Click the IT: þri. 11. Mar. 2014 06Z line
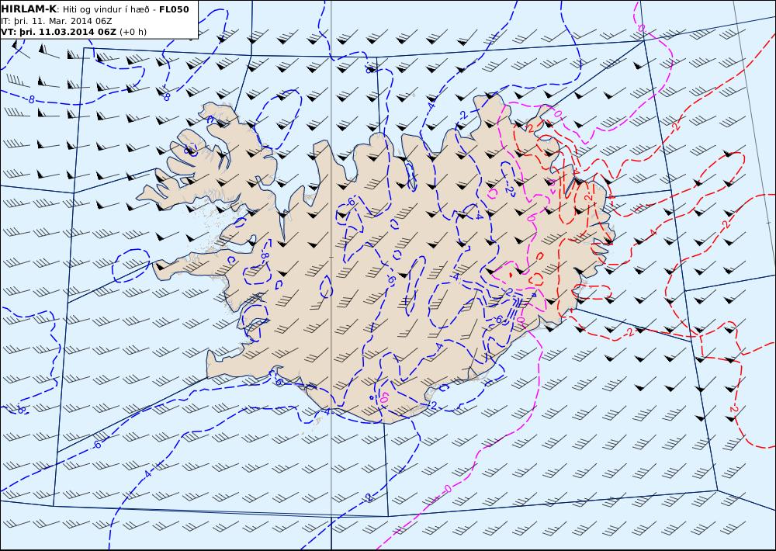Viewport: 776px width, 551px height. [x=57, y=21]
